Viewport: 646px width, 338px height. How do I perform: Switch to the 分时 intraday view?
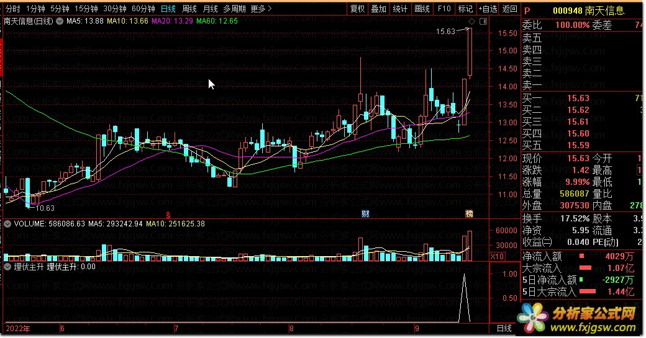point(13,9)
